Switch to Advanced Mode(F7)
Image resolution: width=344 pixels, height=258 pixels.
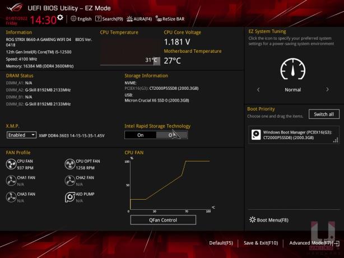click(x=310, y=243)
